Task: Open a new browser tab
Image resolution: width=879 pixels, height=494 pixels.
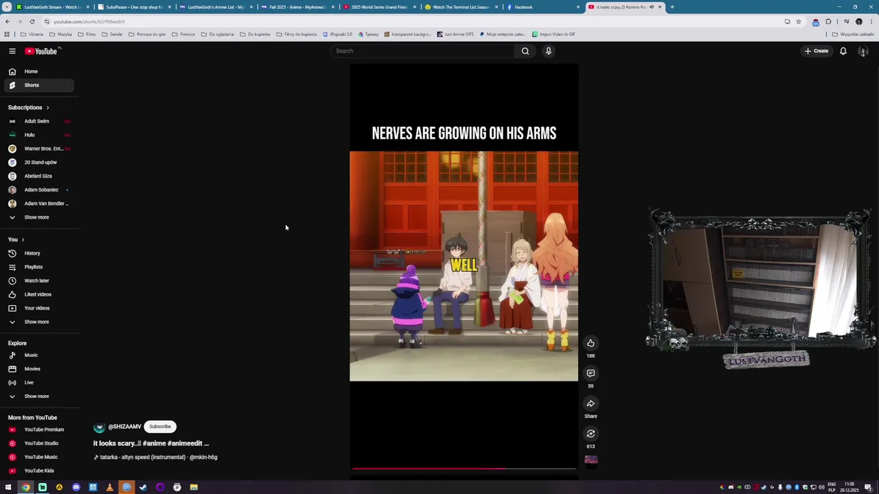Action: (672, 7)
